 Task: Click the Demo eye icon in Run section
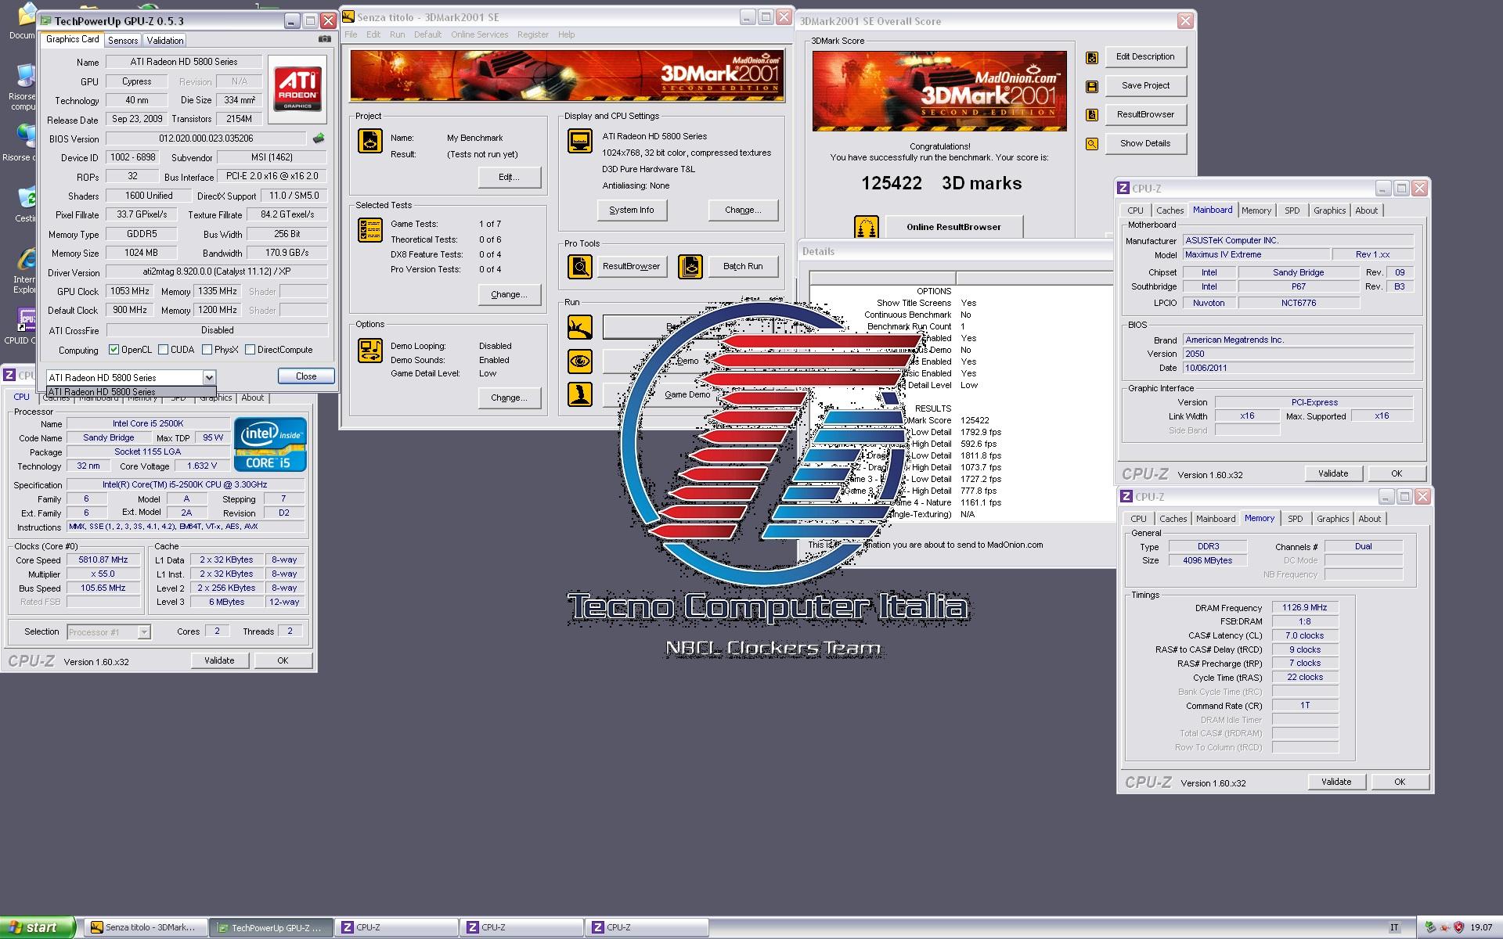580,362
